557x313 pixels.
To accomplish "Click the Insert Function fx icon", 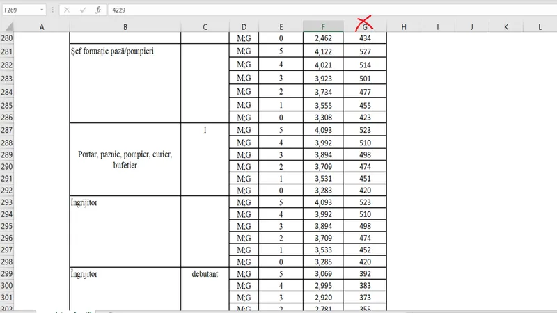I will click(98, 10).
